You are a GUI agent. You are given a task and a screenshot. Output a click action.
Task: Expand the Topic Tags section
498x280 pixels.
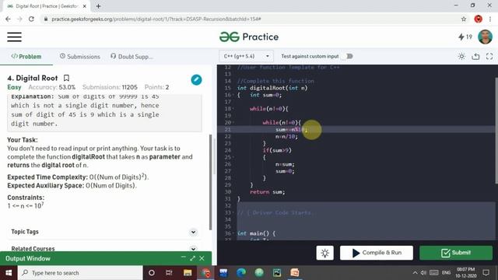pos(193,232)
